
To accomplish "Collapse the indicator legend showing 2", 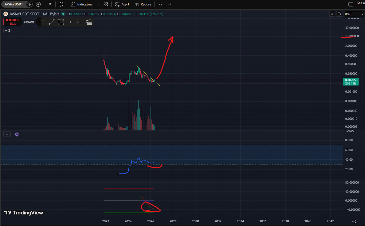I will point(7,30).
